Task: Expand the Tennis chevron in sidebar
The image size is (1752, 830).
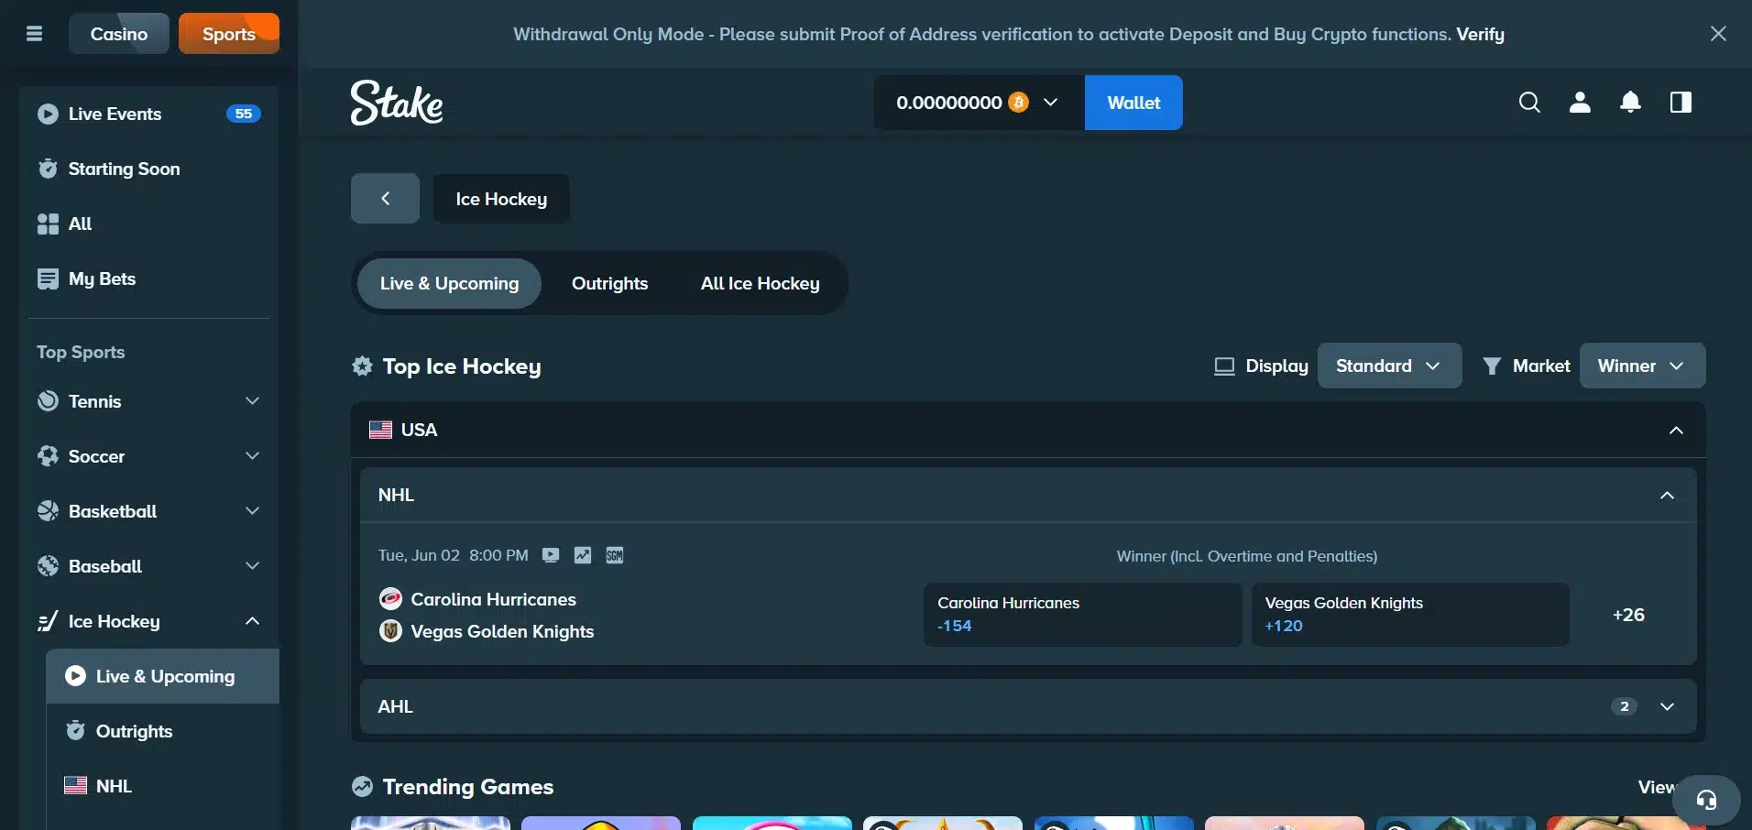Action: [252, 401]
